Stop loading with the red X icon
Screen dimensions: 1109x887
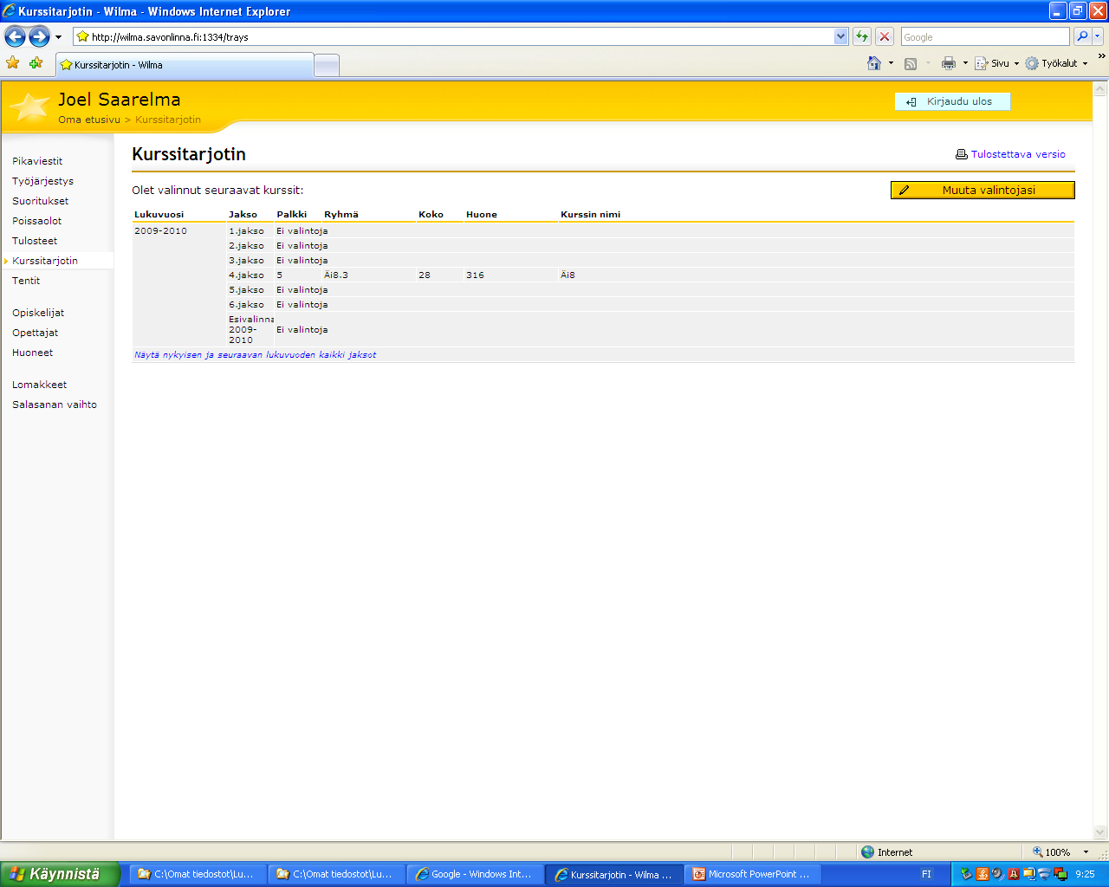[x=885, y=36]
